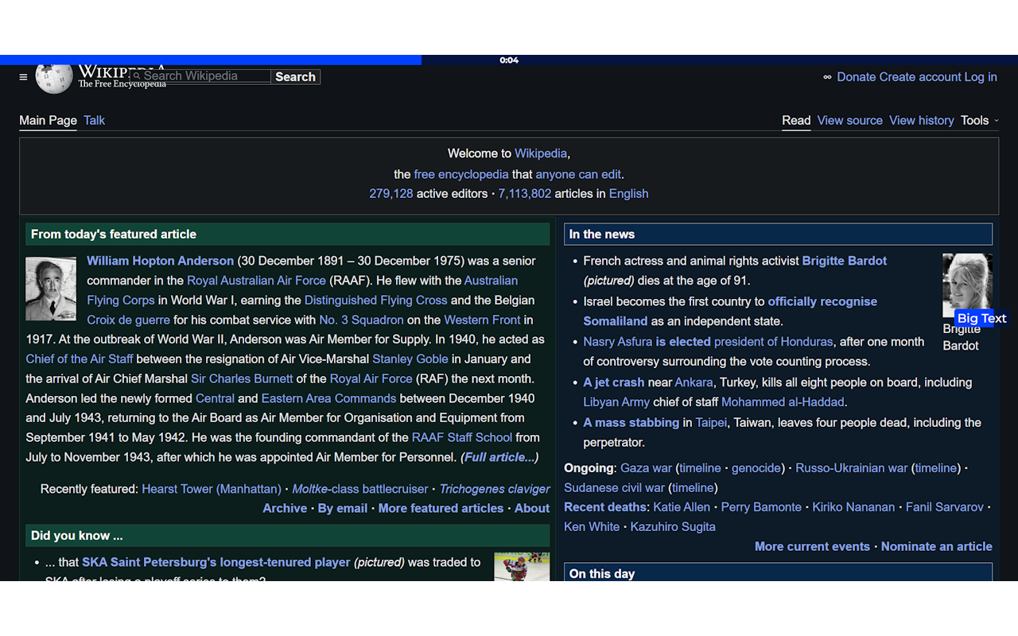The width and height of the screenshot is (1018, 636).
Task: Click the Search button
Action: [295, 77]
